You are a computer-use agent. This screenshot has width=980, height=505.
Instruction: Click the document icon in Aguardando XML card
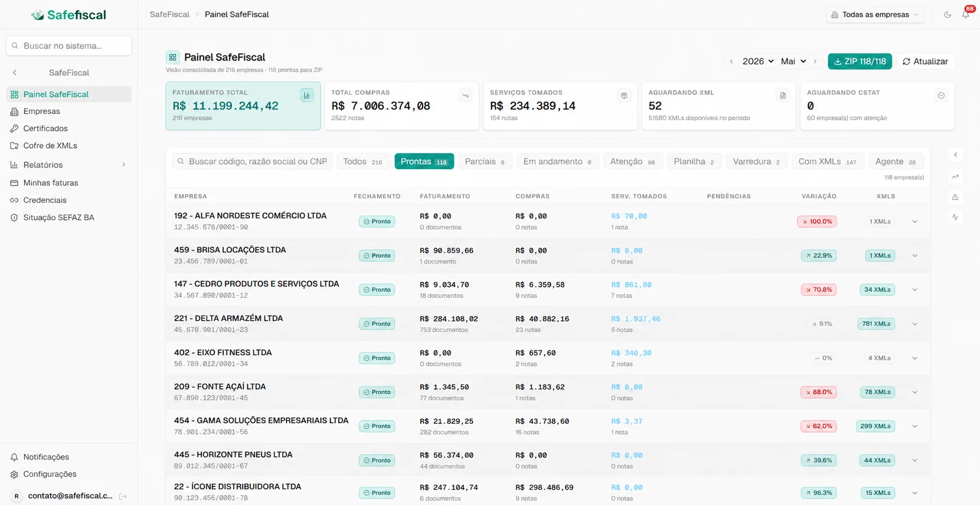(782, 95)
